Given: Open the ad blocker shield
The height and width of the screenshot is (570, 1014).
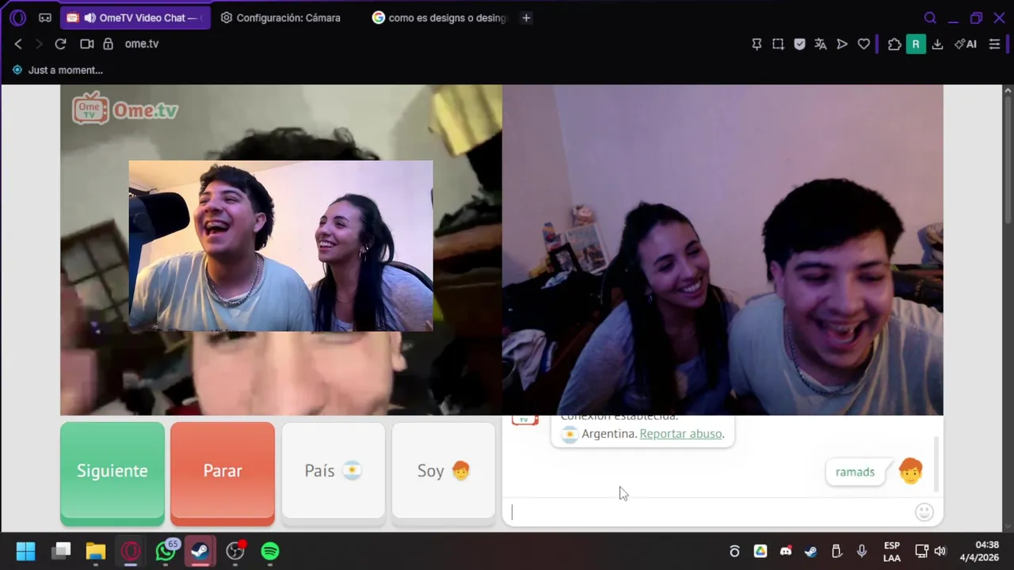Looking at the screenshot, I should [799, 44].
